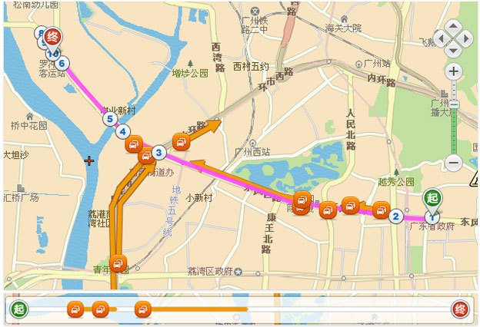Click traffic congestion icon near 青年公园
The height and width of the screenshot is (327, 480).
[x=118, y=263]
